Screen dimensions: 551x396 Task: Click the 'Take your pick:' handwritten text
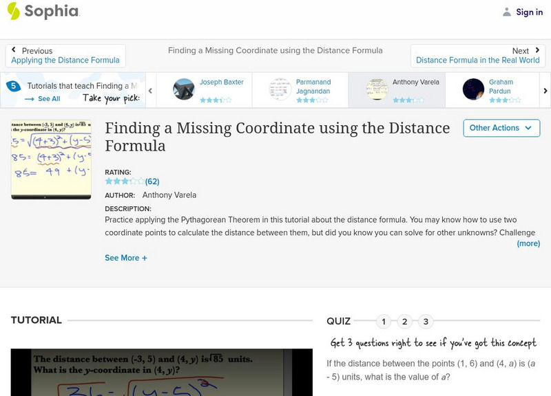tap(112, 98)
